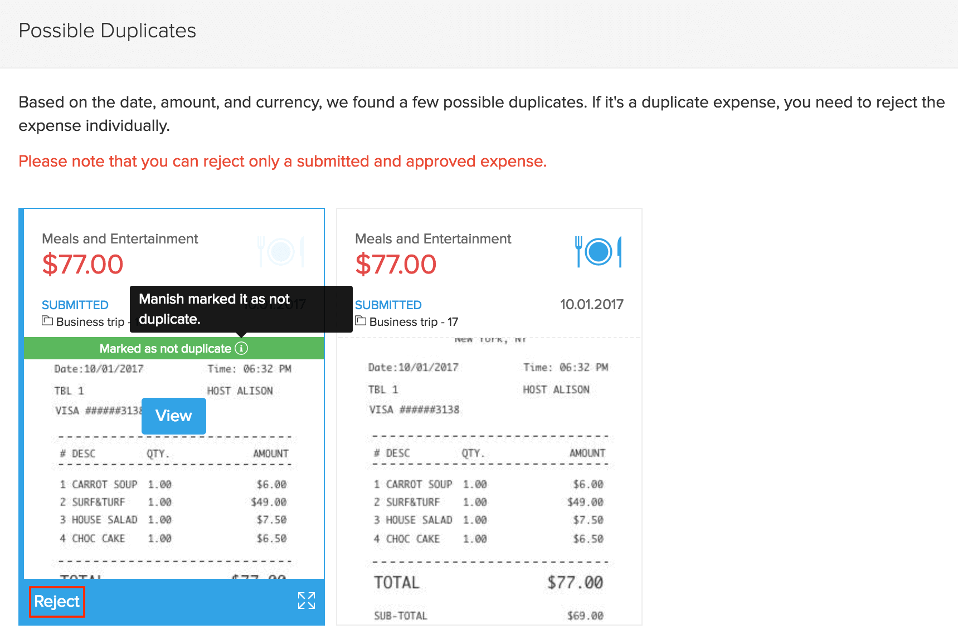
Task: Click the folder icon on the first expense card
Action: click(x=47, y=321)
